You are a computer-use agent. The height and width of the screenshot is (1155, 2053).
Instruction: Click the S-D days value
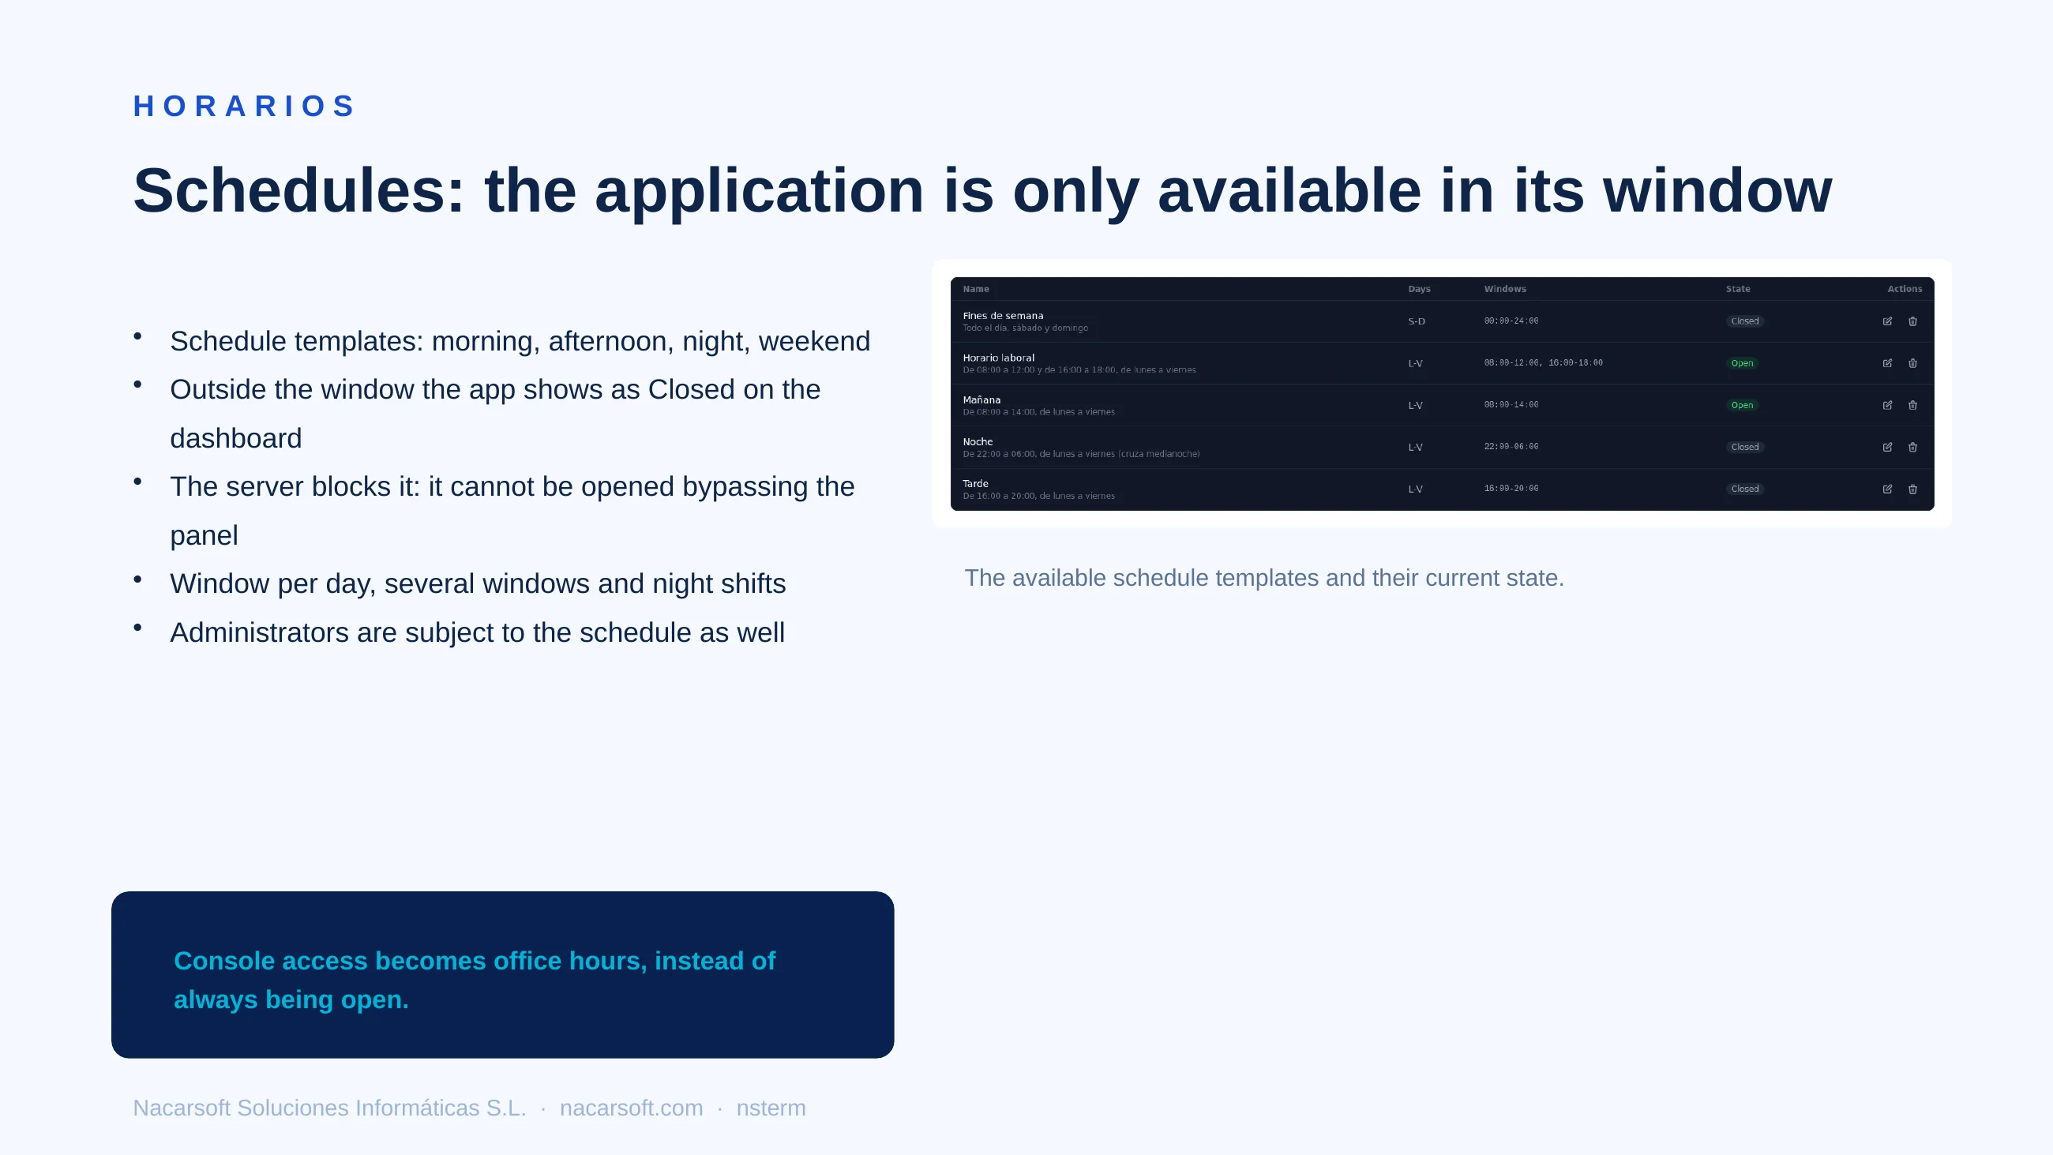pos(1417,321)
